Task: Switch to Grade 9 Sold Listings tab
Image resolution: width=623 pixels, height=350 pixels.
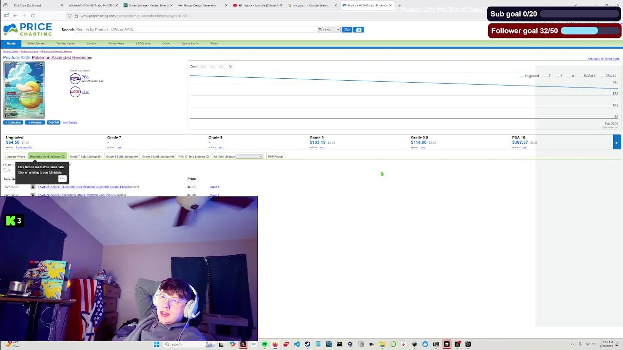Action: pyautogui.click(x=158, y=157)
